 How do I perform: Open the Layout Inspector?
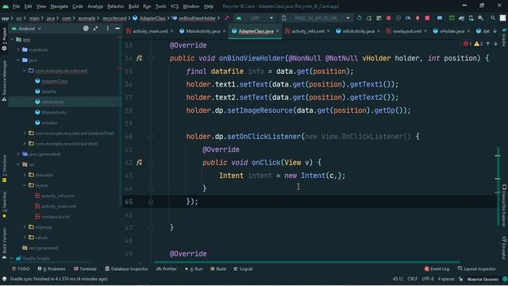pyautogui.click(x=476, y=269)
